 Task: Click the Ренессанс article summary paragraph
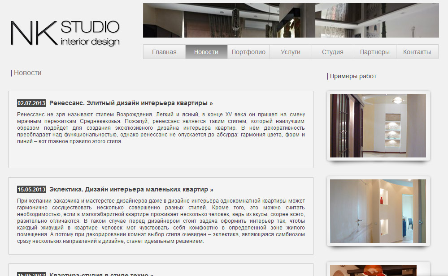161,128
